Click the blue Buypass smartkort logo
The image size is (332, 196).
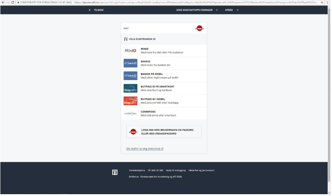[130, 88]
